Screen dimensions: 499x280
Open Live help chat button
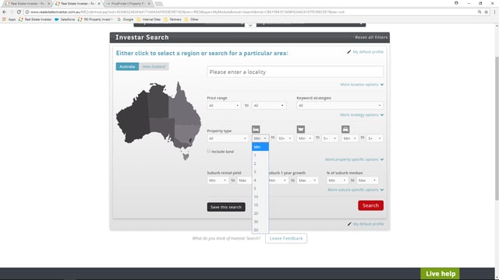click(x=440, y=274)
